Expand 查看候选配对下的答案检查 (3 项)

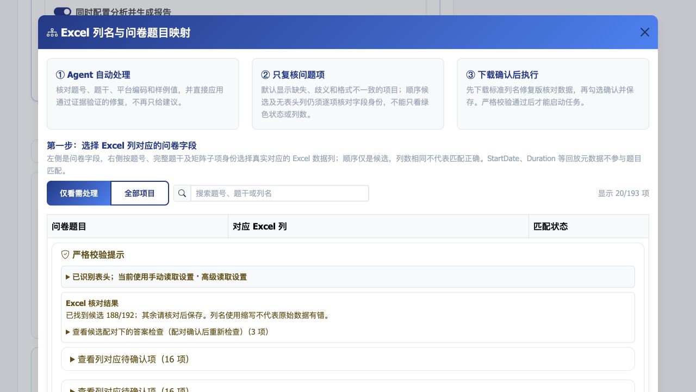coord(167,332)
